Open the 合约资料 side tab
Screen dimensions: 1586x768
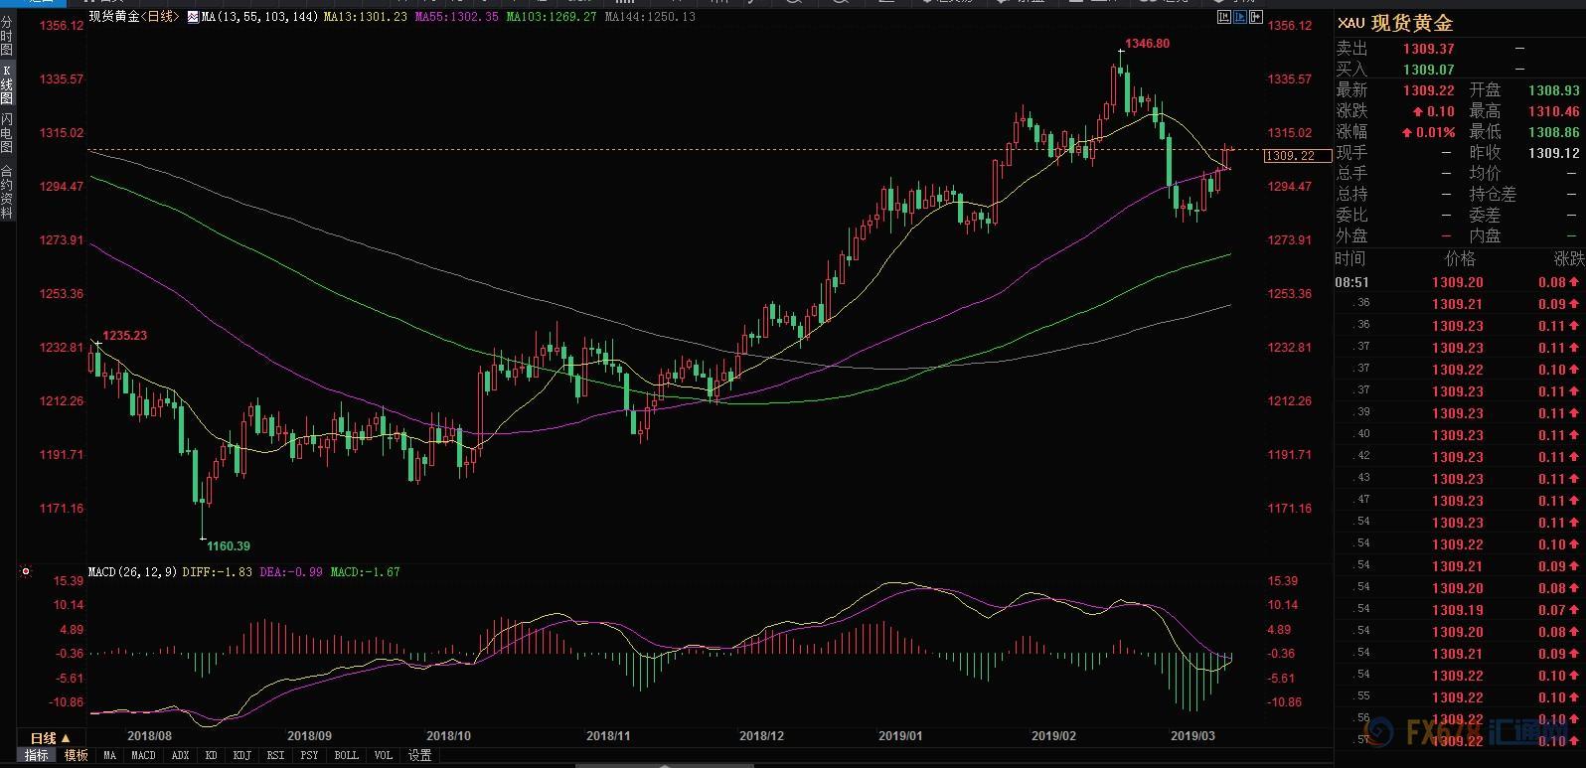[x=7, y=192]
